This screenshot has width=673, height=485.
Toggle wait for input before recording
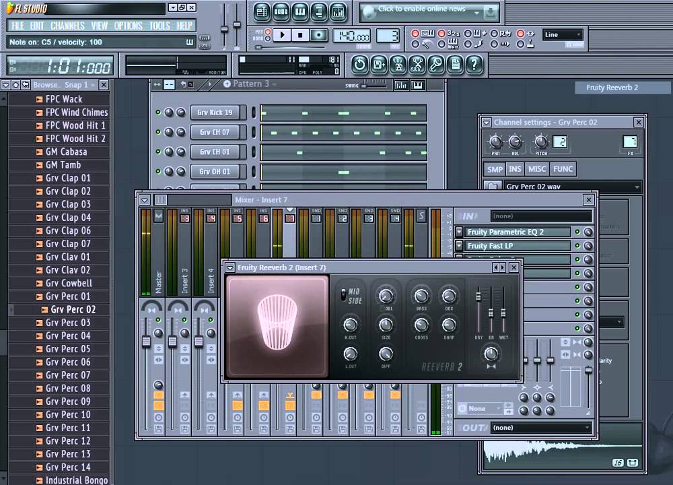pos(441,44)
